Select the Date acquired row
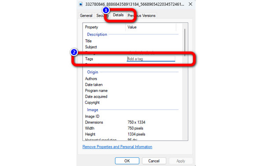 [x=132, y=97]
